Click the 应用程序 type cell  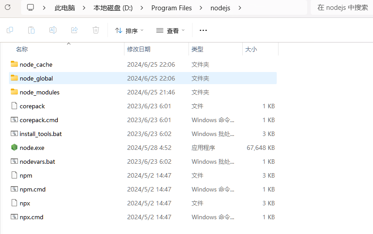point(203,148)
